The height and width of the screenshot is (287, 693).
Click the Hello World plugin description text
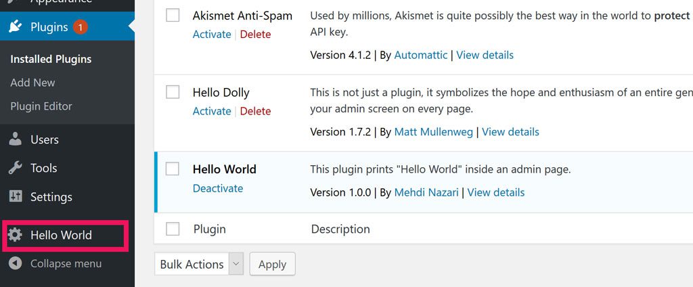tap(441, 169)
